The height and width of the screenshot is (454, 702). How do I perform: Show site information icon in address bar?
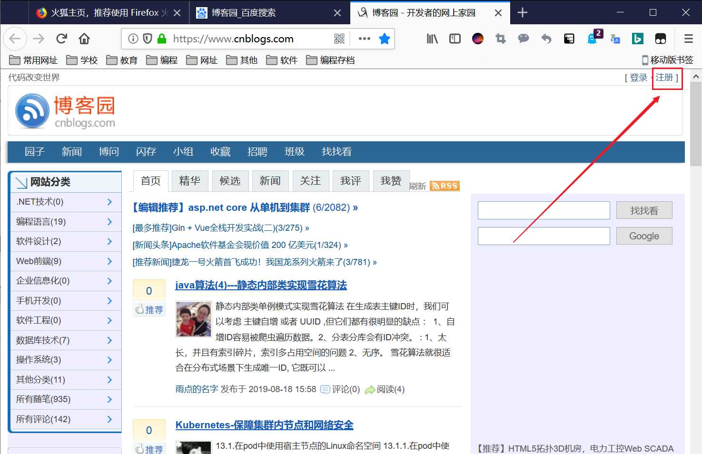[x=133, y=39]
